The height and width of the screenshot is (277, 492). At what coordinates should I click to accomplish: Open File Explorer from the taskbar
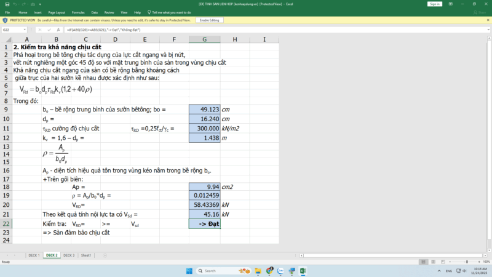pyautogui.click(x=257, y=271)
